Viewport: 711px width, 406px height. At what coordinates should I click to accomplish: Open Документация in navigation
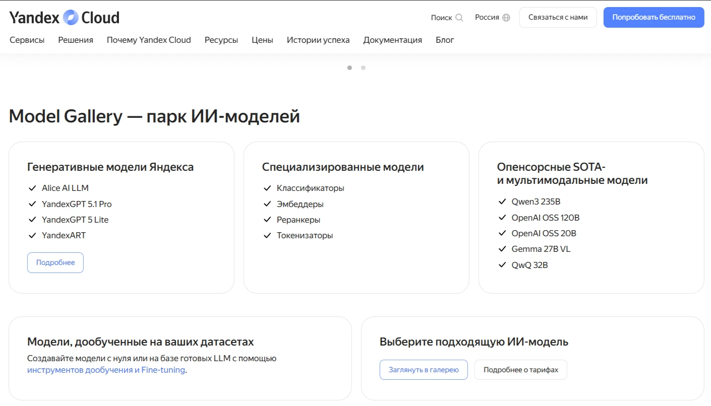[x=393, y=40]
